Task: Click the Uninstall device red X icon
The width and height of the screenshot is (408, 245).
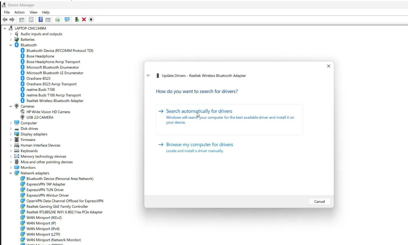Action: click(x=83, y=19)
